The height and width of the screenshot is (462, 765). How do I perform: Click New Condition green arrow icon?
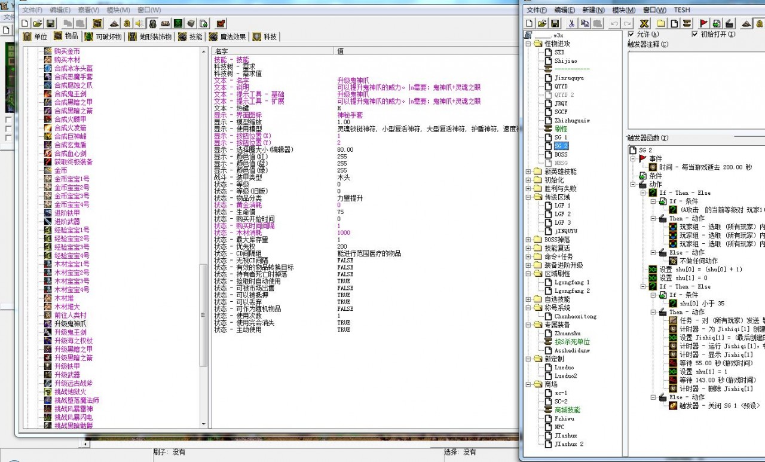tap(716, 23)
